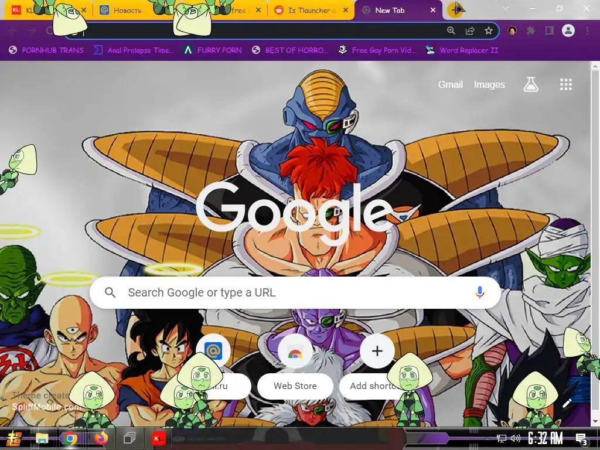Open the Chrome profile menu
600x450 pixels.
568,30
